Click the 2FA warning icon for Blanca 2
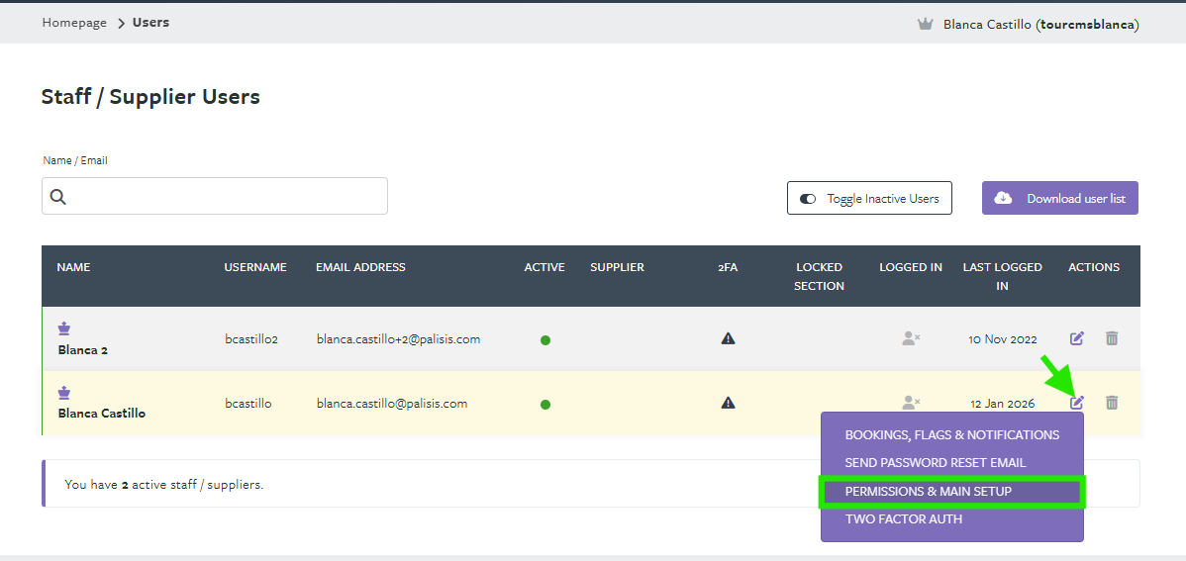 pyautogui.click(x=728, y=338)
